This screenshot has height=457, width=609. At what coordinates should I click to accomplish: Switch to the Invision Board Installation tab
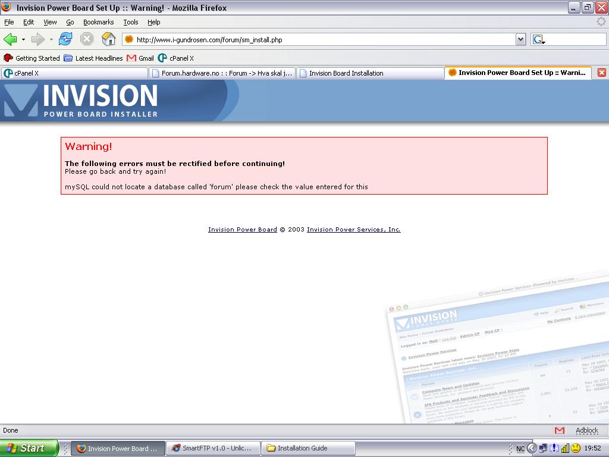pos(370,73)
